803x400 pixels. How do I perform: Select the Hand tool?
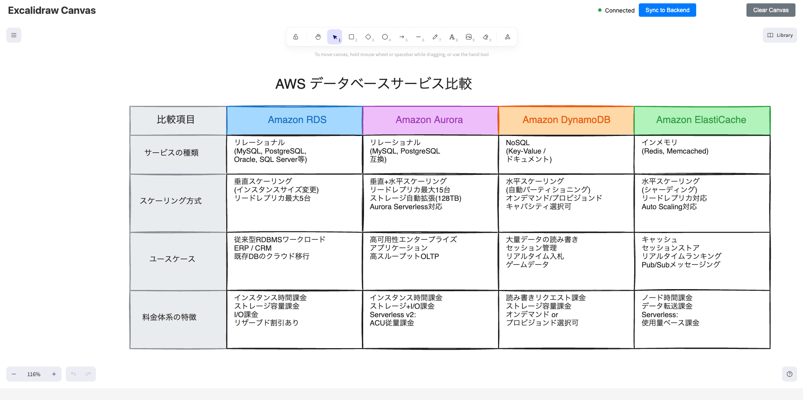pos(318,37)
